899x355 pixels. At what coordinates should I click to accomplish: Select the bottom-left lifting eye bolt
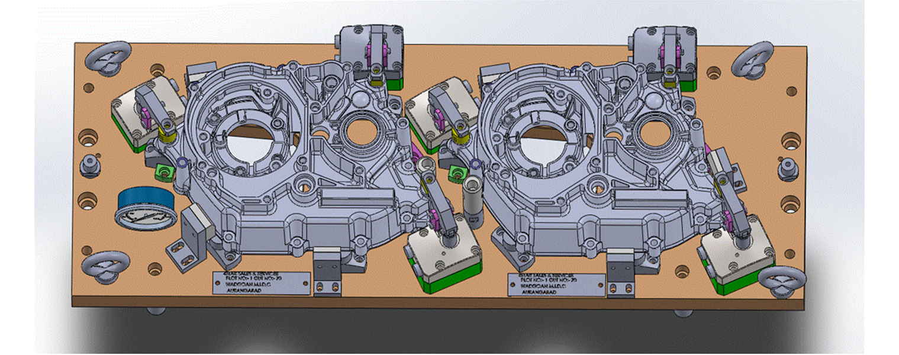(105, 266)
